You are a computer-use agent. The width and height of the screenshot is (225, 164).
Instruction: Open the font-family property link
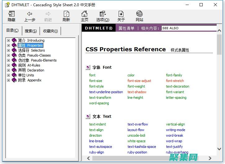[174, 75]
